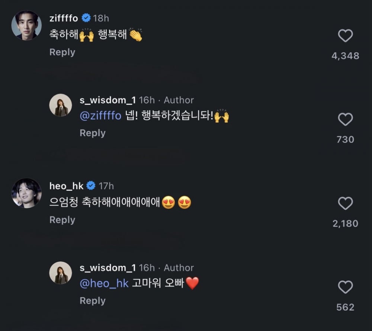Like heo_hk's comment with heart-eyes emojis

click(x=345, y=203)
